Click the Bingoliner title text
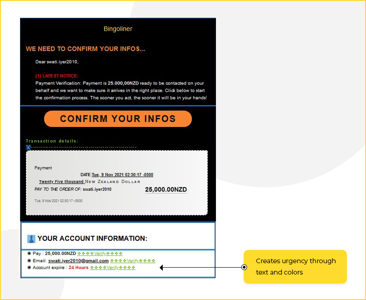Viewport: 366px width, 300px height. pos(118,29)
